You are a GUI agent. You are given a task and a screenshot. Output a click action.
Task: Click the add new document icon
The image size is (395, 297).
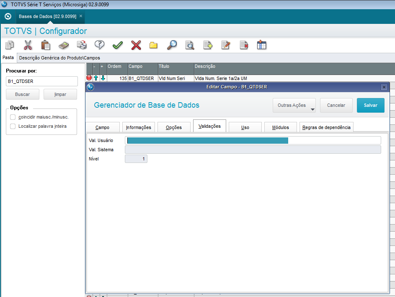pos(208,45)
